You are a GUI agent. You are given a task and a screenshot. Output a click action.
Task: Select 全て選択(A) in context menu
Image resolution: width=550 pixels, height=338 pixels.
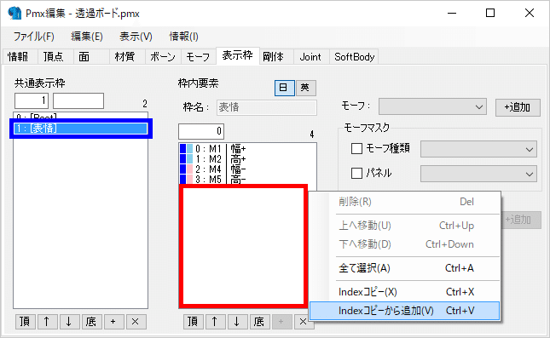point(404,268)
